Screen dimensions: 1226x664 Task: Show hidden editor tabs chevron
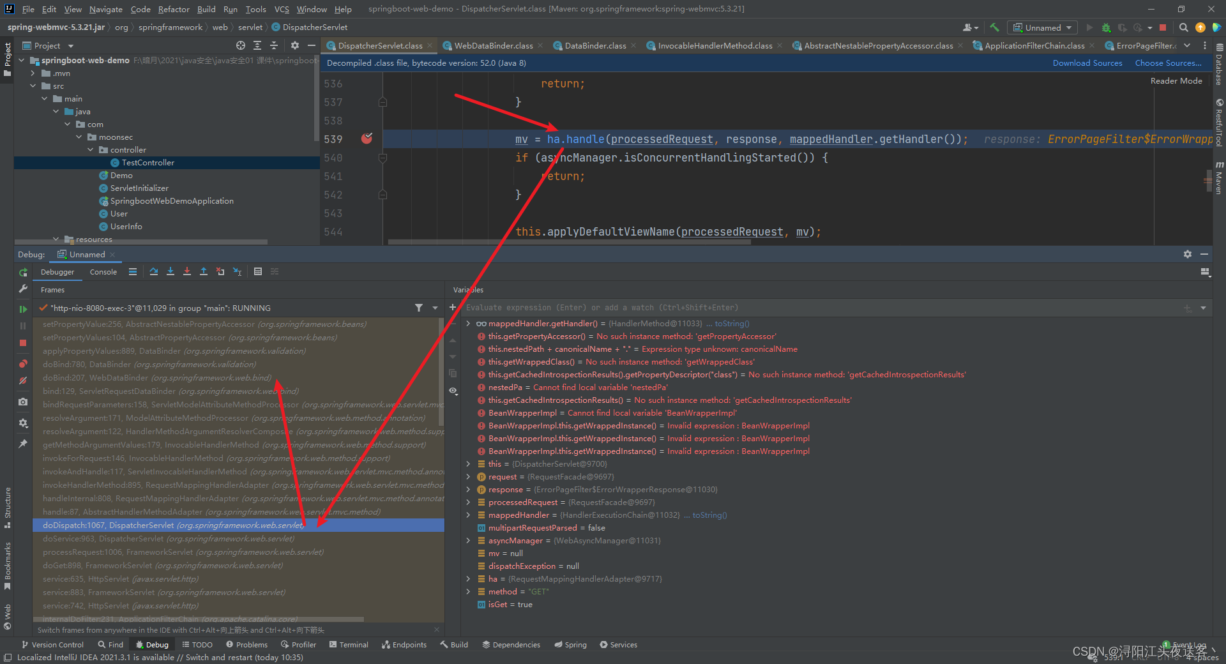1187,45
